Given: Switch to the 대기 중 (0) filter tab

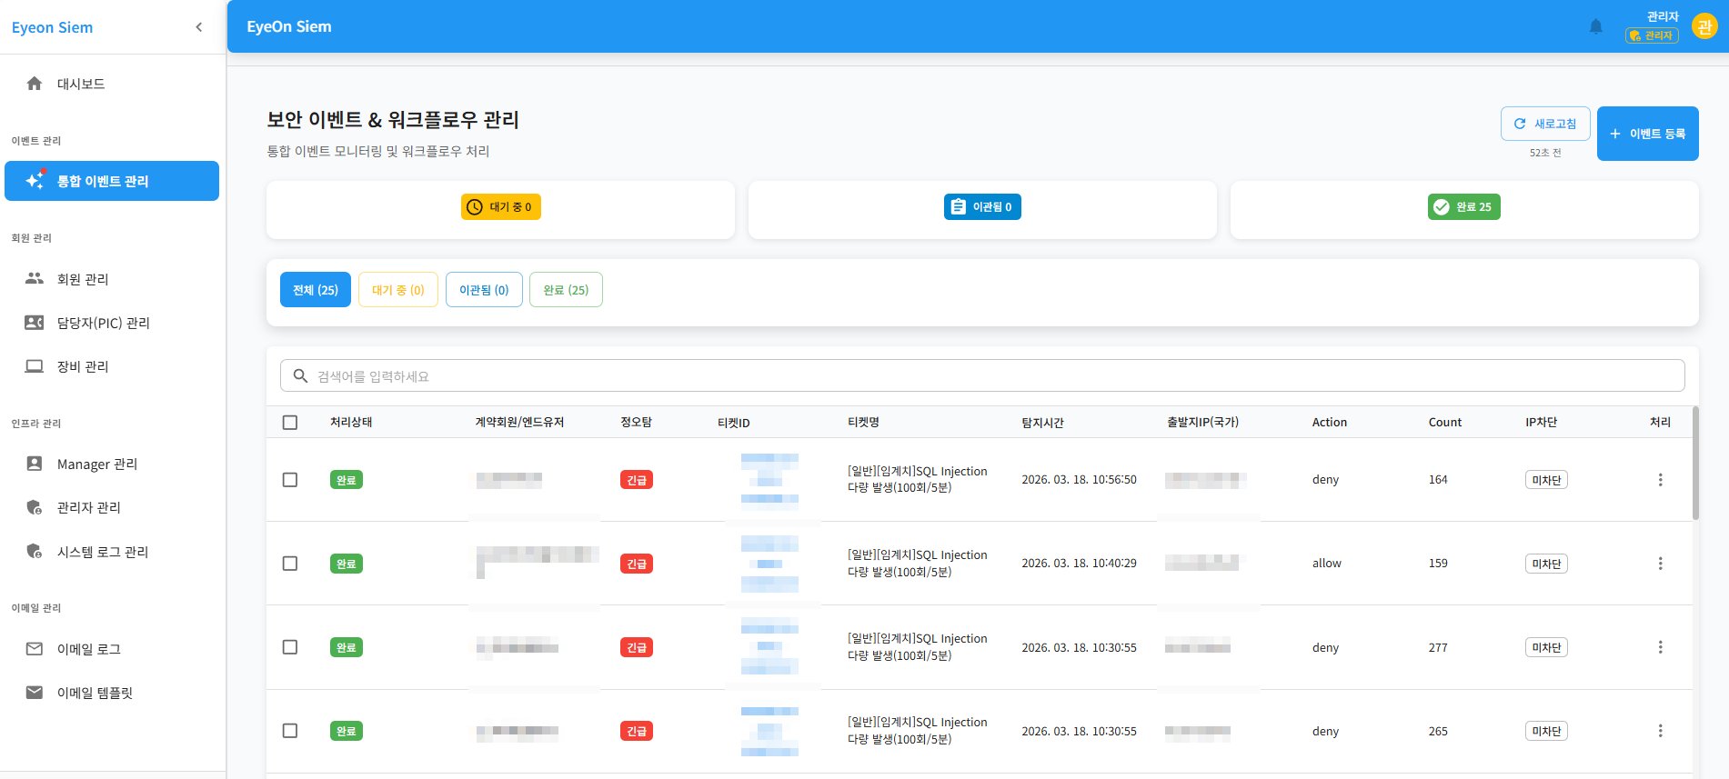Looking at the screenshot, I should [x=397, y=290].
